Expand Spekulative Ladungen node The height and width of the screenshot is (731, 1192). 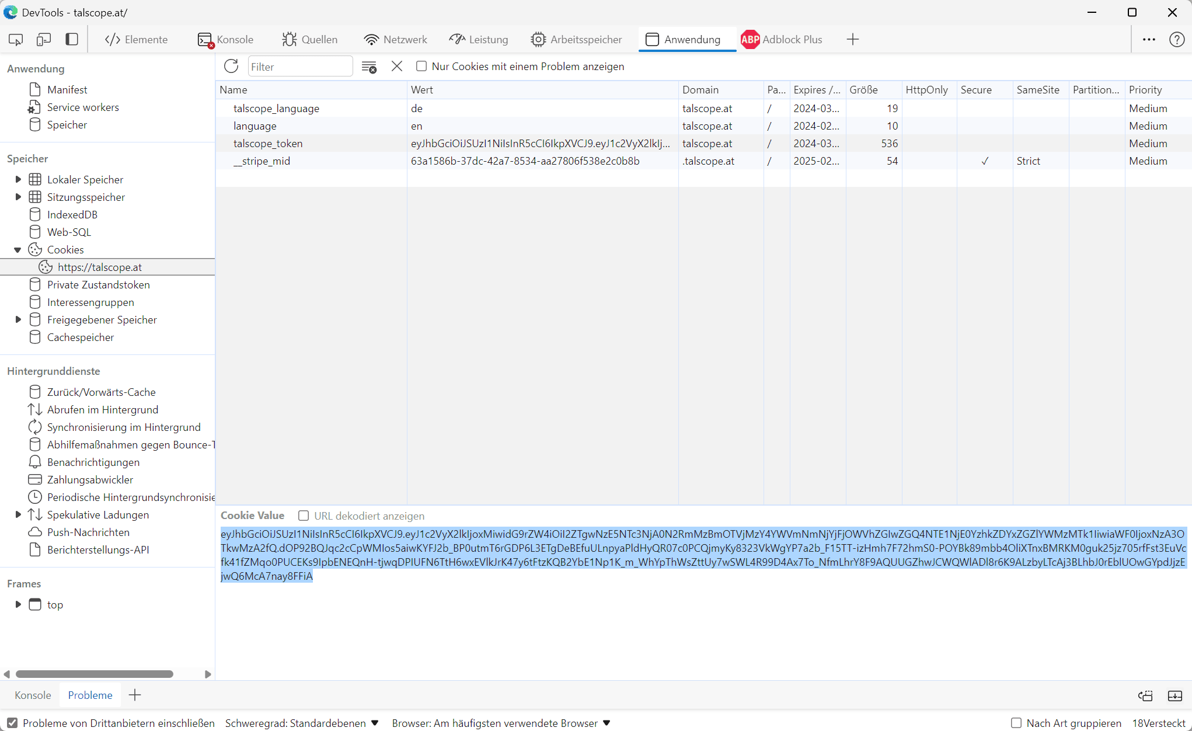[x=18, y=514]
